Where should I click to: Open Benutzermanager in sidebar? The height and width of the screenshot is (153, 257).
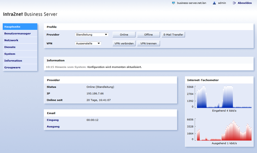(20, 33)
